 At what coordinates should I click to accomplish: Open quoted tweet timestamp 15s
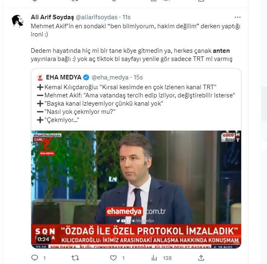tap(138, 77)
